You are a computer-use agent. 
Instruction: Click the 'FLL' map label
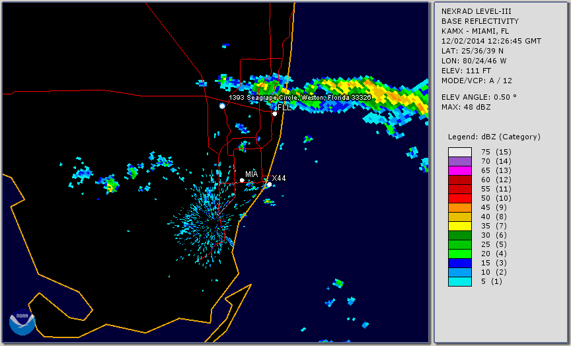[284, 108]
